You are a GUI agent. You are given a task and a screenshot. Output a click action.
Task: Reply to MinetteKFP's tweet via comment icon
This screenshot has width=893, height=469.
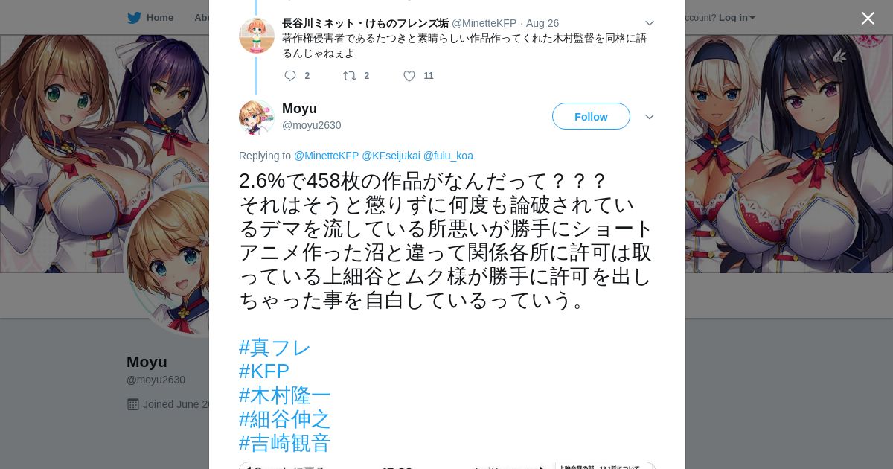[x=290, y=76]
